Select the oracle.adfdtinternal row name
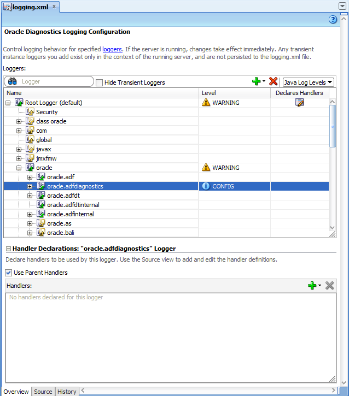 click(73, 205)
